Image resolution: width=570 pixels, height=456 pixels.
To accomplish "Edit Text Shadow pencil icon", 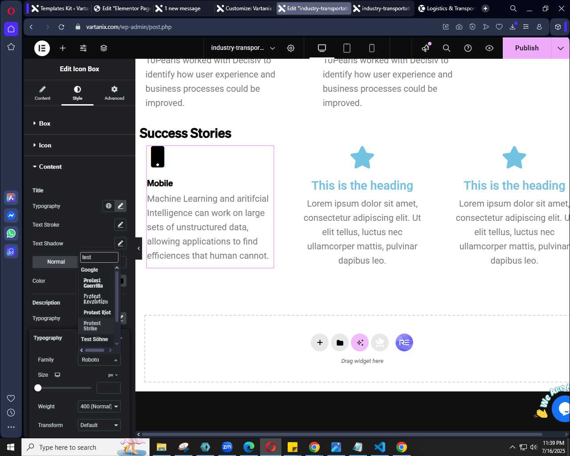I will [120, 243].
